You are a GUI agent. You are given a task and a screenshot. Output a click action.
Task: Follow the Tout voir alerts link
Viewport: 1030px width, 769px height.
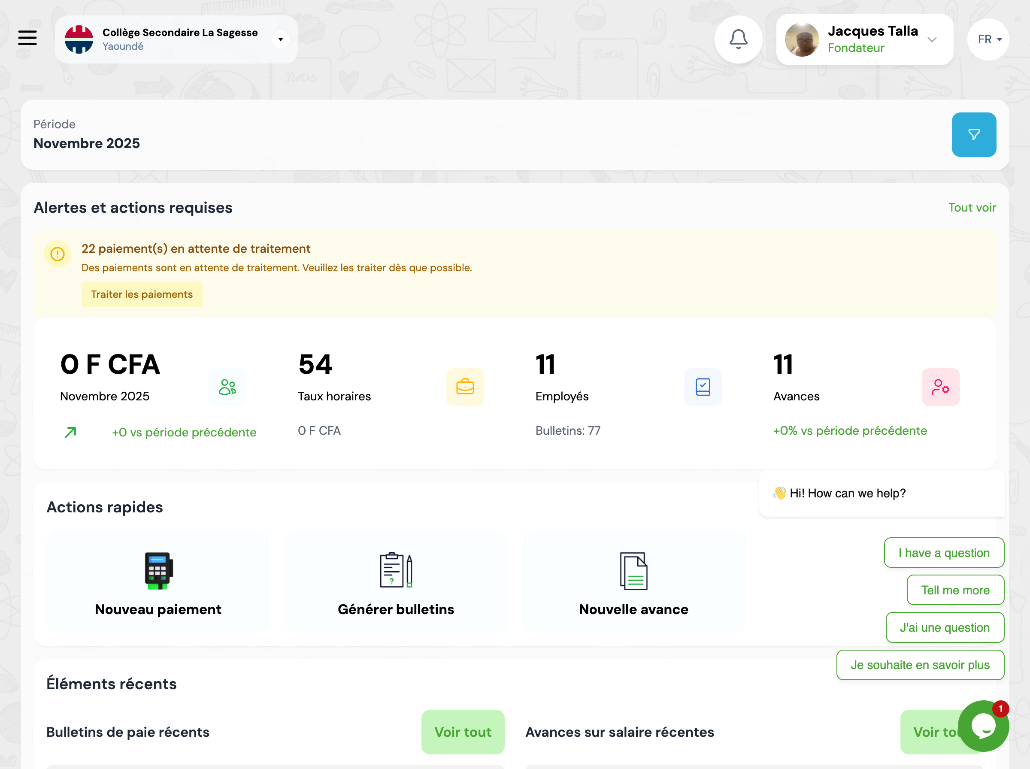972,207
